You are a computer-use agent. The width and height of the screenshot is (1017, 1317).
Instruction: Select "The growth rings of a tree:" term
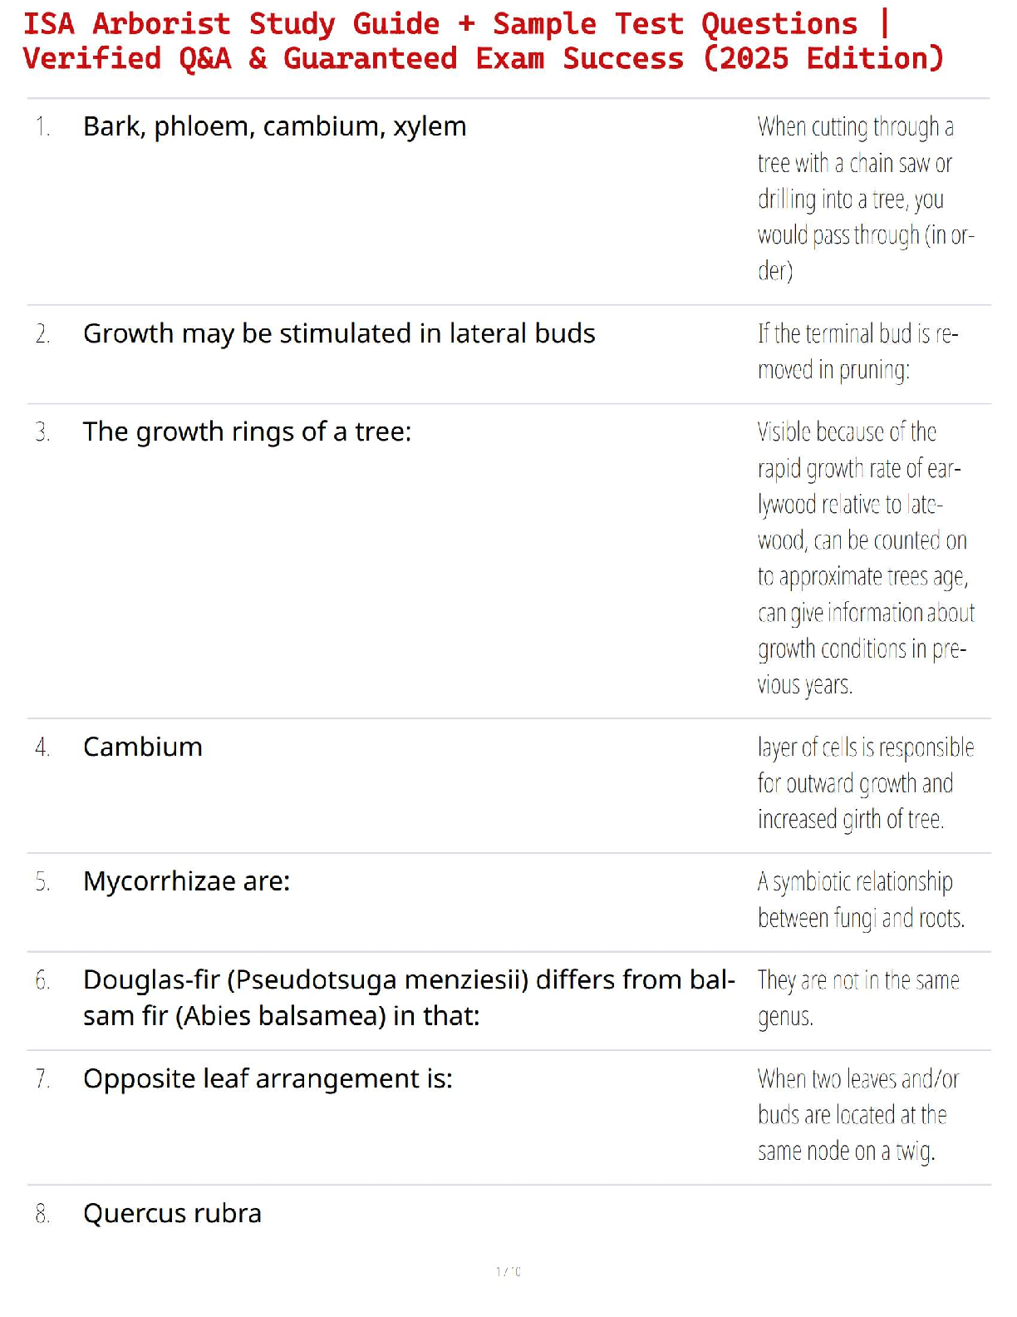point(247,432)
